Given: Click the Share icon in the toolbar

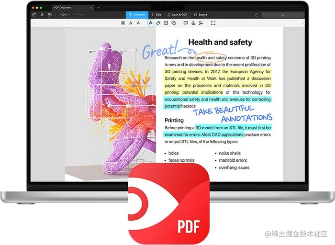Looking at the screenshot, I should pyautogui.click(x=257, y=15).
